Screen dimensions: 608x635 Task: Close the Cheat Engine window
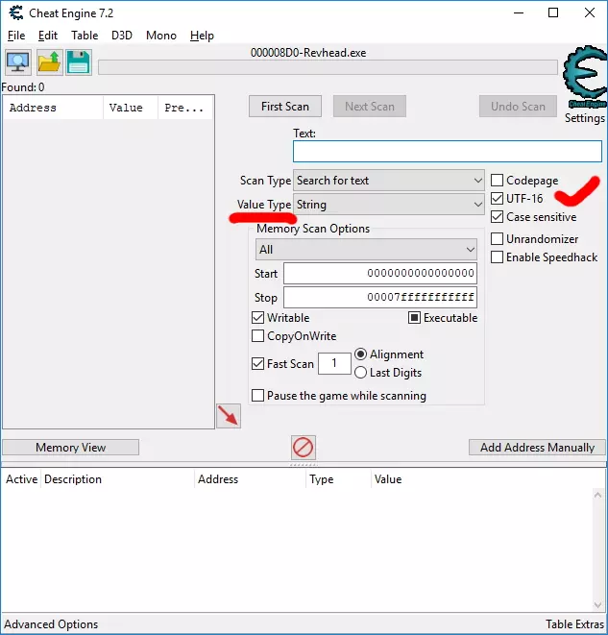tap(590, 12)
